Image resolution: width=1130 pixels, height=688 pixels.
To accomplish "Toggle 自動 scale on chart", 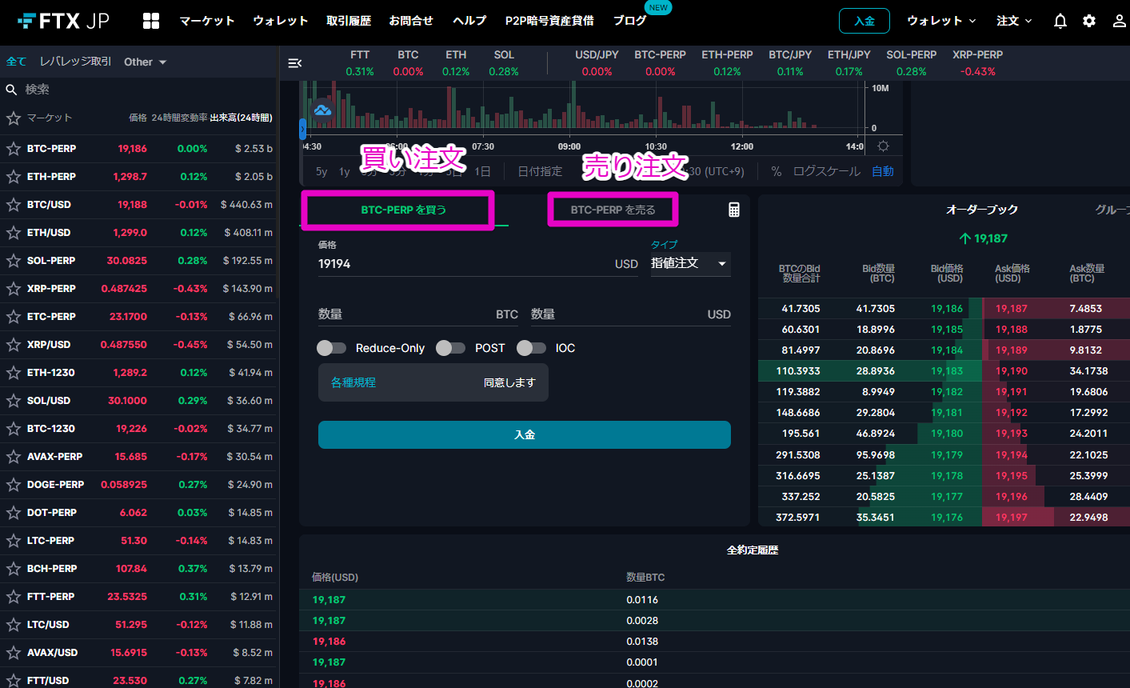I will [x=883, y=171].
